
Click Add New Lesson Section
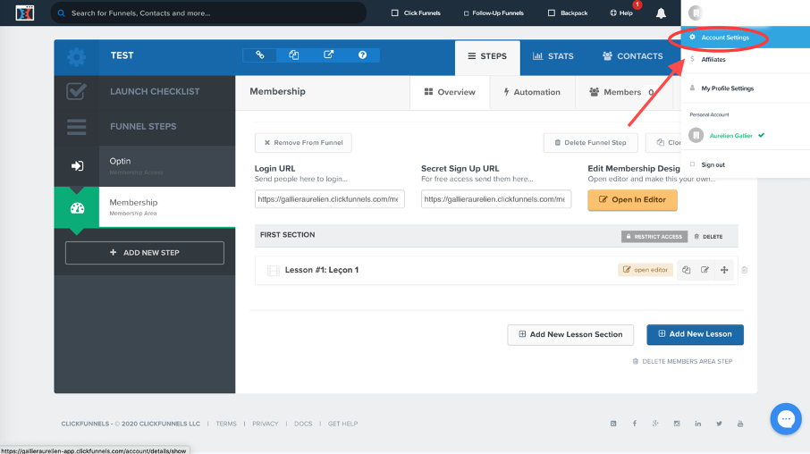click(x=570, y=334)
